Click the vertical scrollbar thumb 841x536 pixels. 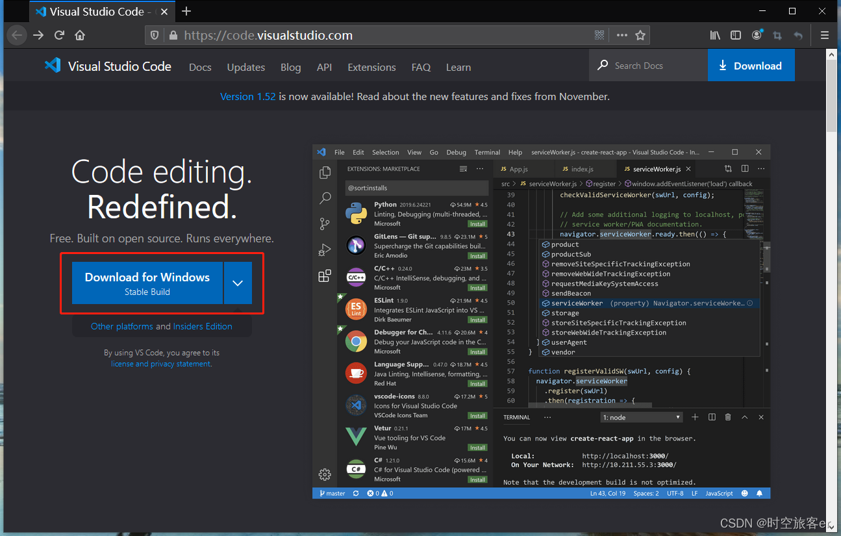point(832,97)
